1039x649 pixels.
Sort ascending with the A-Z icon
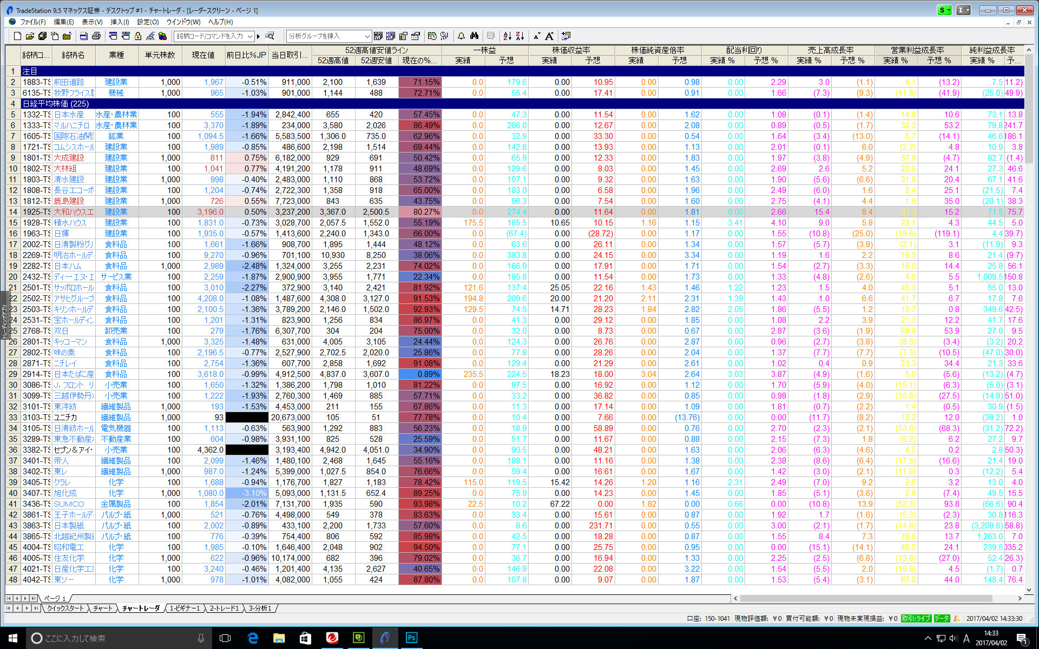507,36
